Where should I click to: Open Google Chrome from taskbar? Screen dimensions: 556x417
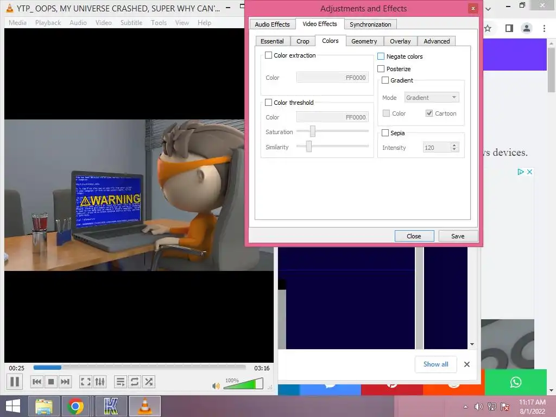75,406
